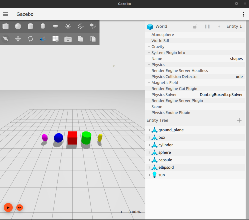The height and width of the screenshot is (220, 249).
Task: Select the Rotate mode tool
Action: pyautogui.click(x=30, y=39)
